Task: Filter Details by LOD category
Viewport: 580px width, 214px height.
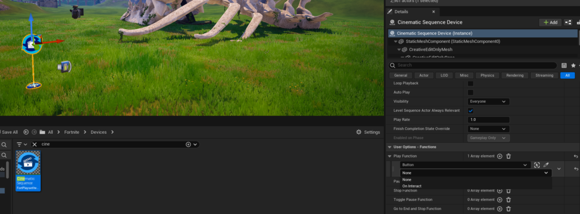Action: click(x=444, y=75)
